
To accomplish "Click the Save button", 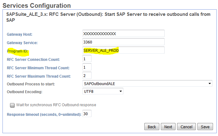I will [x=205, y=127].
